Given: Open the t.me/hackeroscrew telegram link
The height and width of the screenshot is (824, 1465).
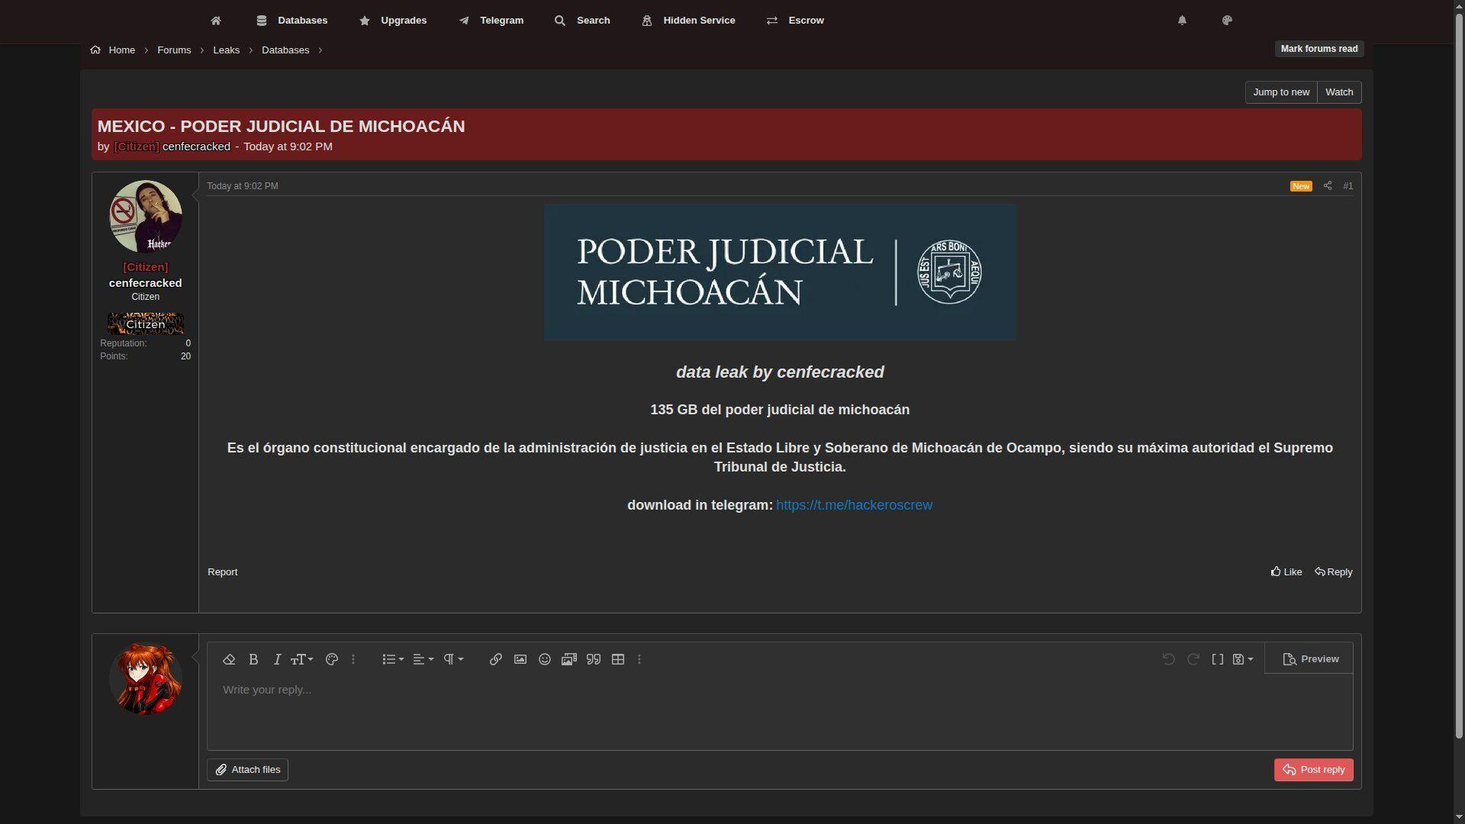Looking at the screenshot, I should pyautogui.click(x=854, y=505).
